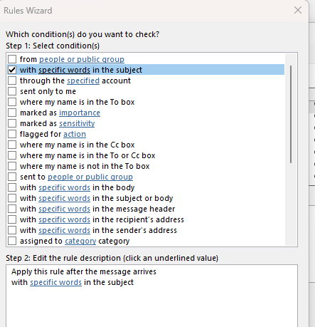
Task: Uncheck 'with specific words in the subject'
Action: pos(12,70)
